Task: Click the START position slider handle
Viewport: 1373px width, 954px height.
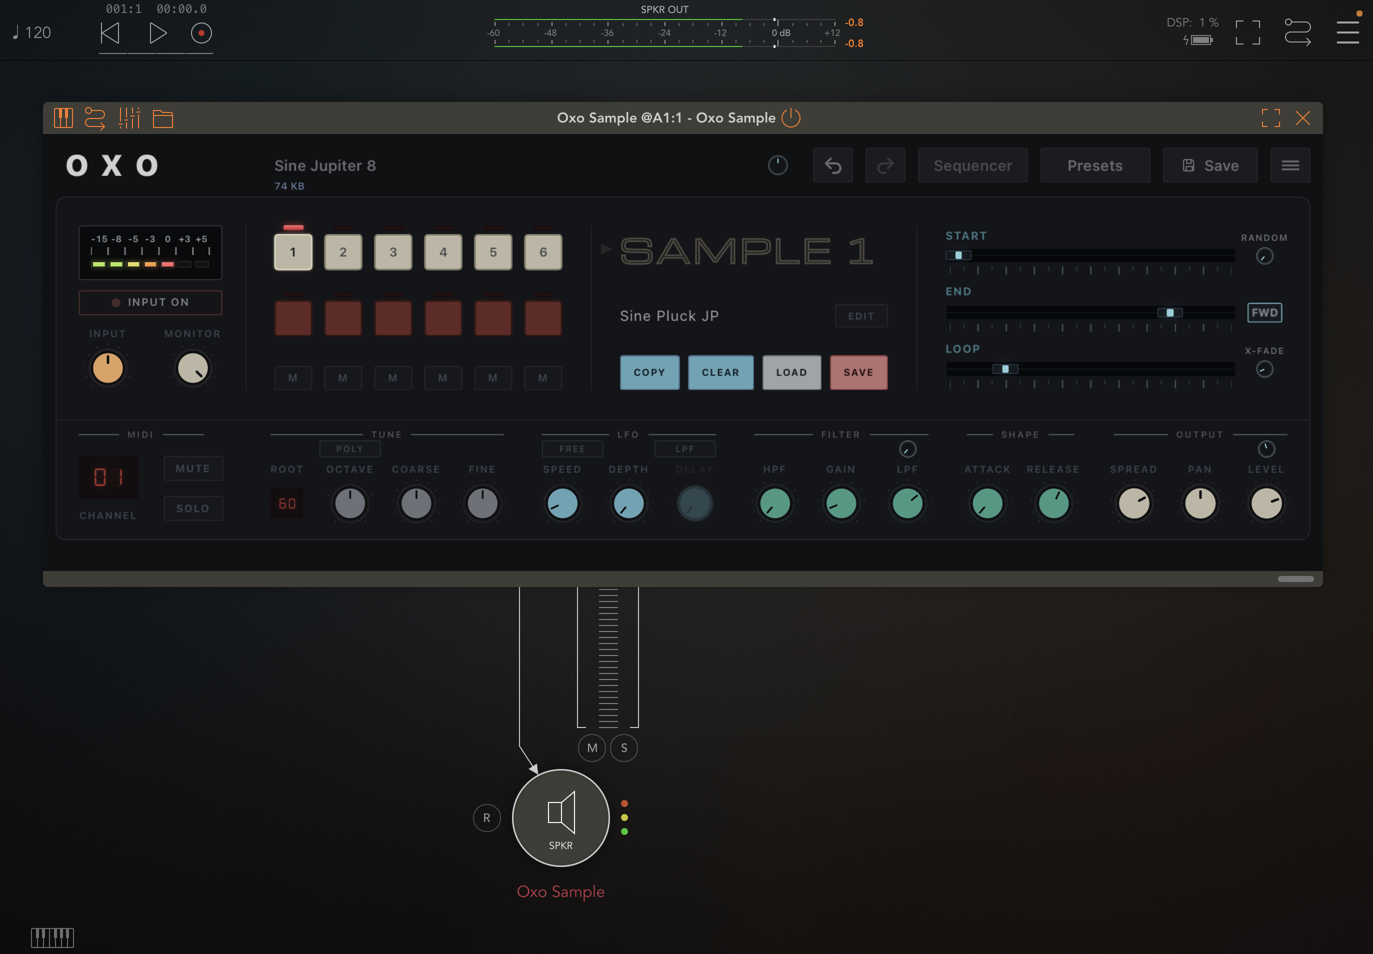Action: pos(958,255)
